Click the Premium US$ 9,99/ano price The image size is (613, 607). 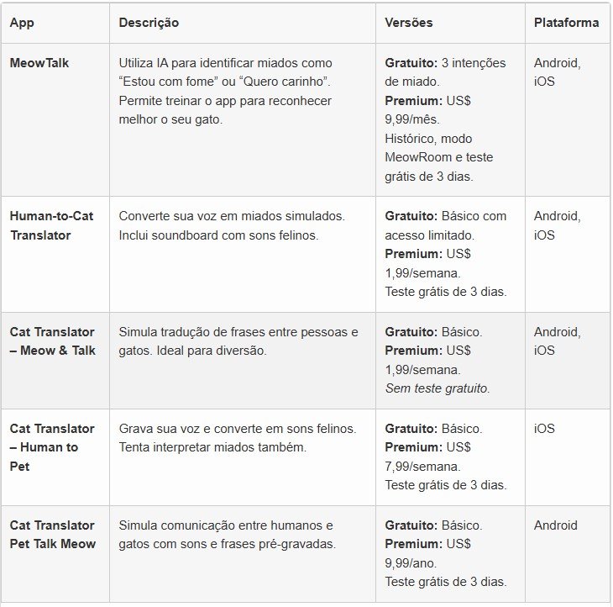tap(427, 553)
